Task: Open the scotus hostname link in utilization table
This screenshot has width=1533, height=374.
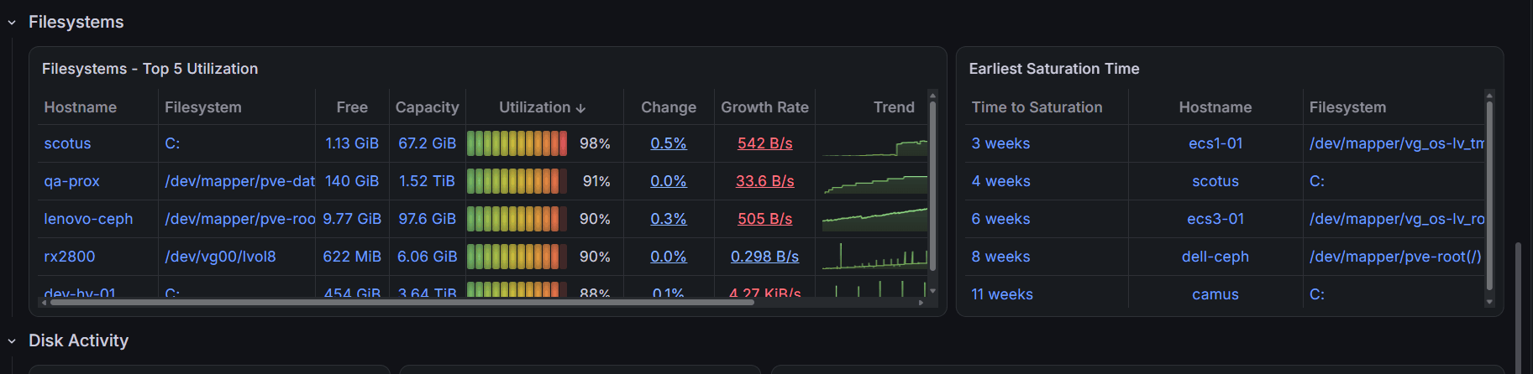Action: point(67,143)
